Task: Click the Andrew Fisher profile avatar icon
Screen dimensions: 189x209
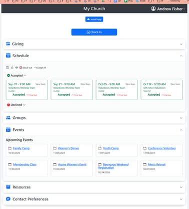Action: pos(153,9)
